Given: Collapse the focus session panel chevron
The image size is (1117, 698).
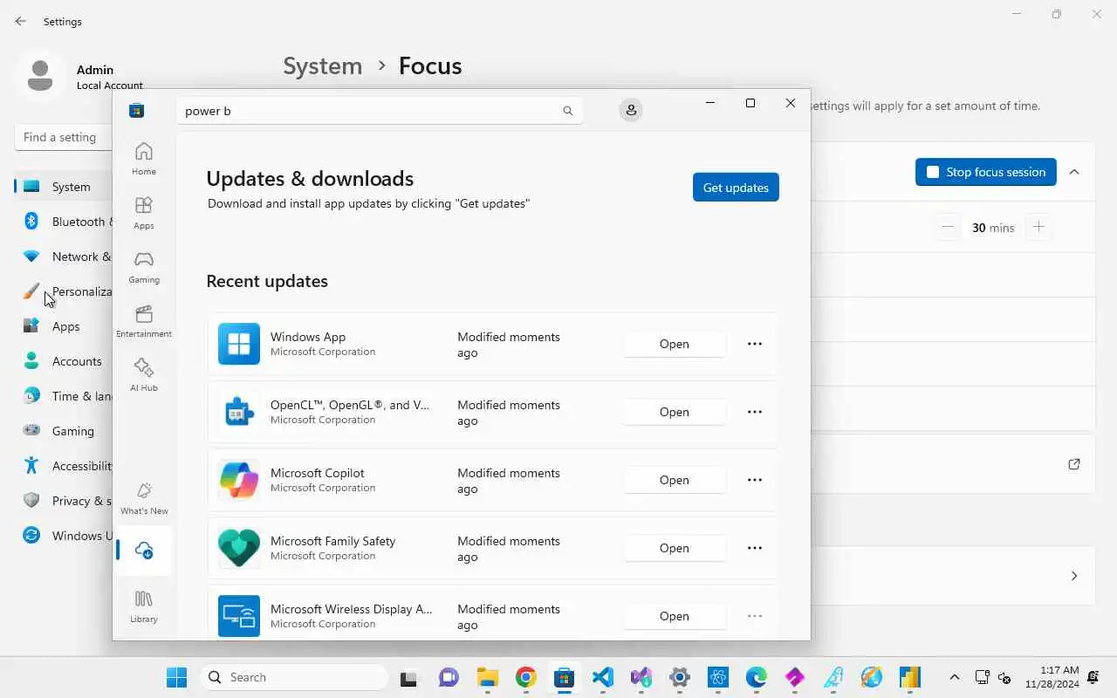Looking at the screenshot, I should click(x=1074, y=172).
